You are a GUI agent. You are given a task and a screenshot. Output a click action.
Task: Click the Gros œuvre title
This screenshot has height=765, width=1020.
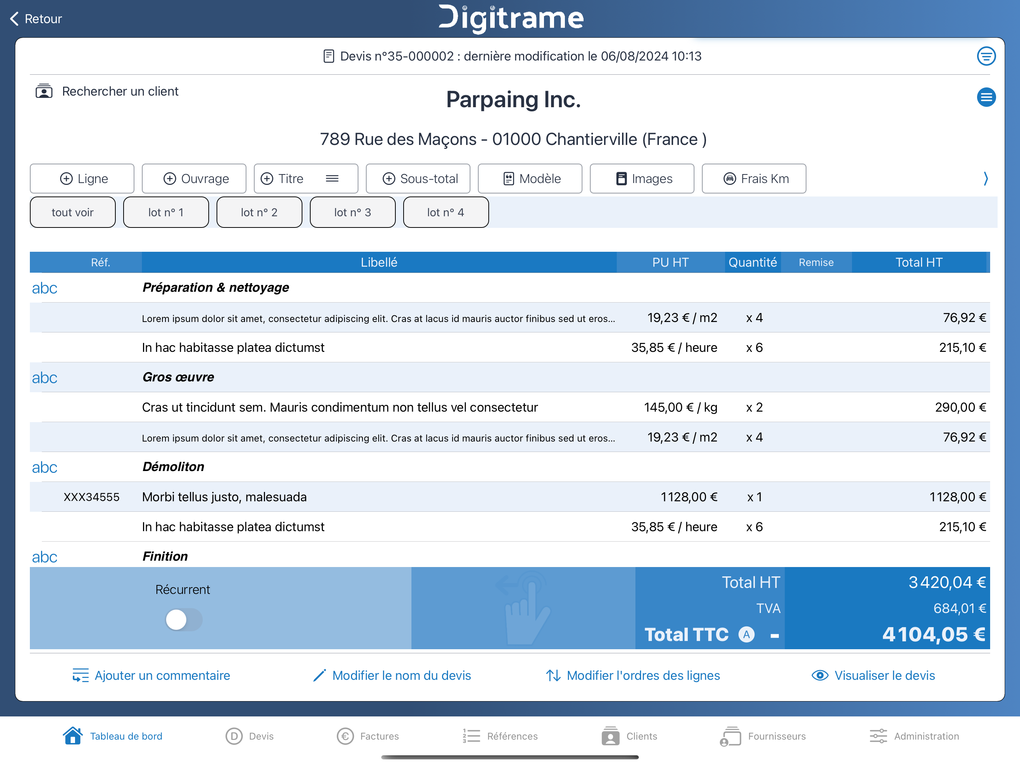coord(178,377)
